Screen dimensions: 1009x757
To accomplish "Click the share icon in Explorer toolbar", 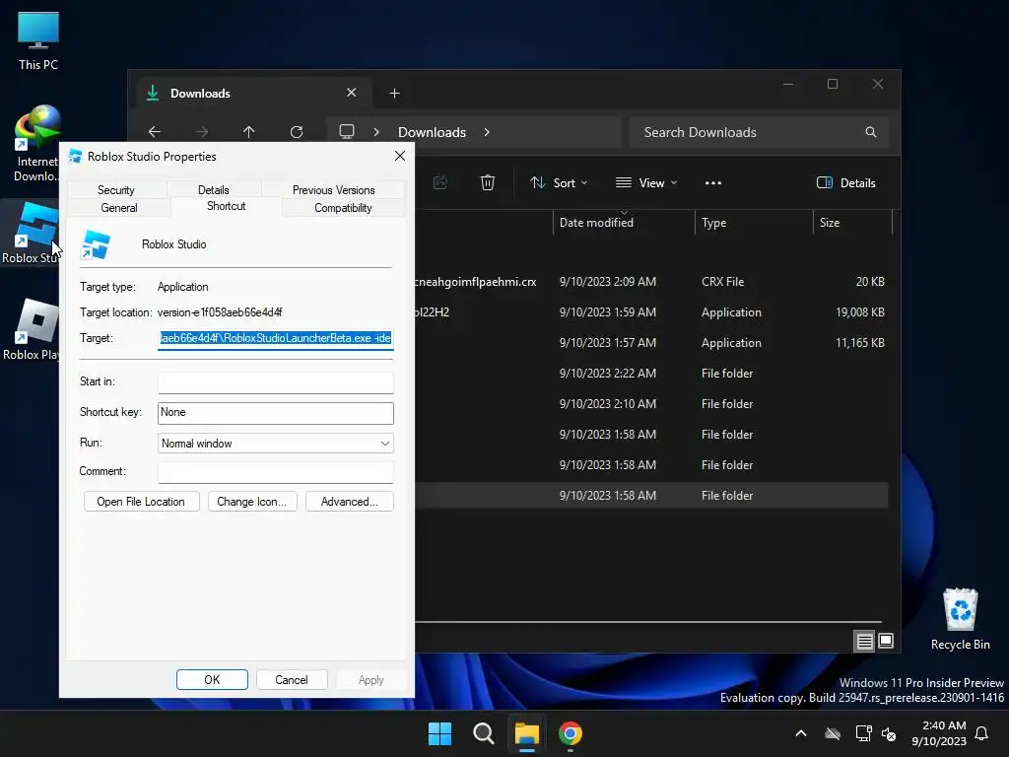I will pos(440,182).
